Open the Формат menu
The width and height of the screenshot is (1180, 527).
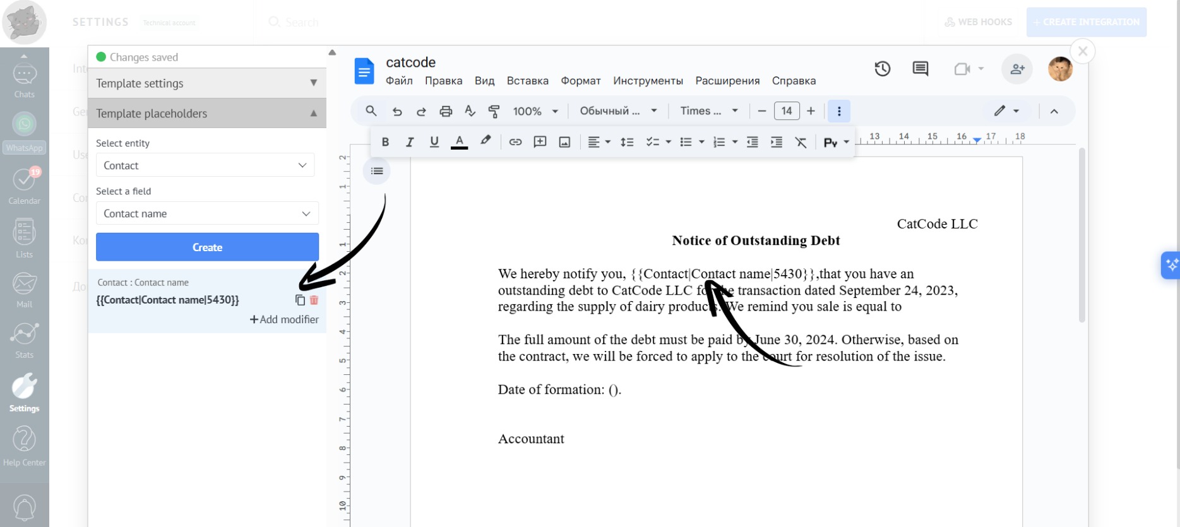coord(580,81)
